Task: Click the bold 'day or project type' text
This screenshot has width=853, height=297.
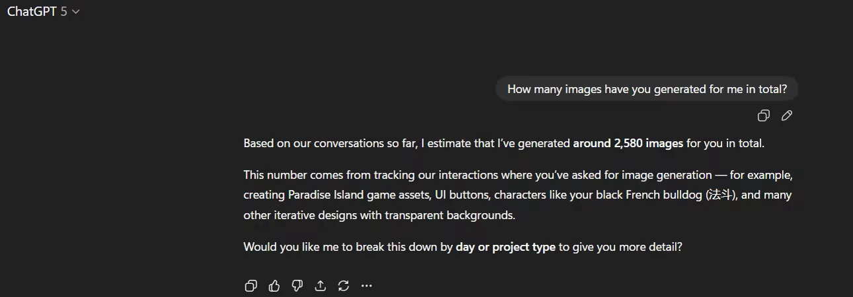Action: 505,247
